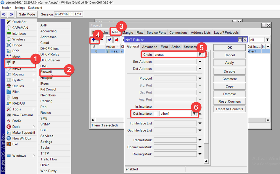Viewport: 280px width, 174px height.
Task: Open New Terminal in the sidebar
Action: [x=22, y=115]
